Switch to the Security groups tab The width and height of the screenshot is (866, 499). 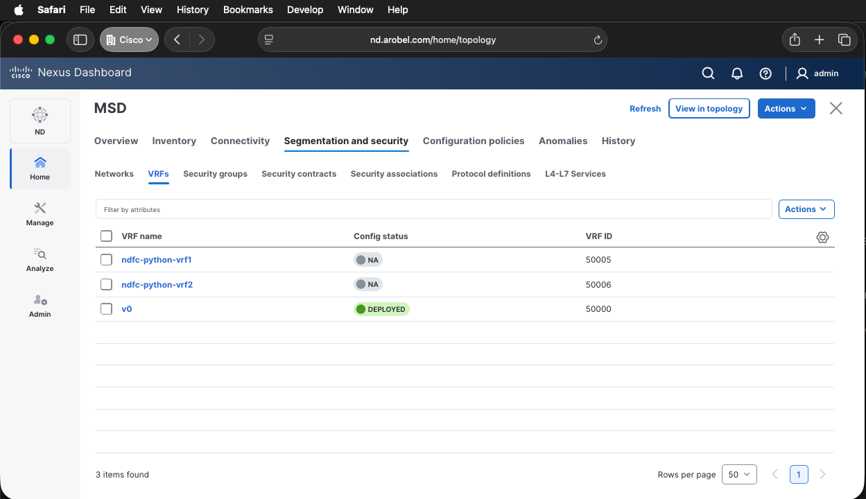[215, 174]
